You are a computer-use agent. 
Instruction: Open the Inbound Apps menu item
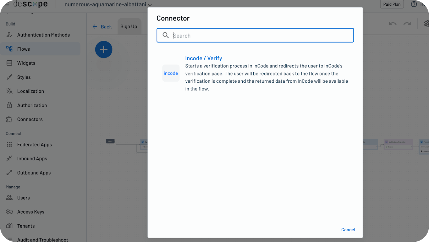pyautogui.click(x=32, y=158)
